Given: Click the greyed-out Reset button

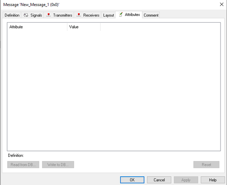Looking at the screenshot, I should 206,165.
